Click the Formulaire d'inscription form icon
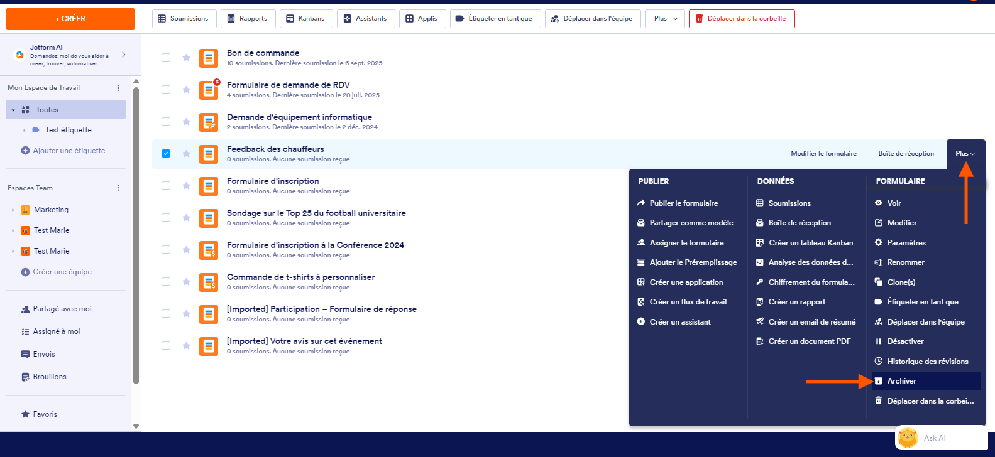Screen dimensions: 995x457 coord(209,186)
